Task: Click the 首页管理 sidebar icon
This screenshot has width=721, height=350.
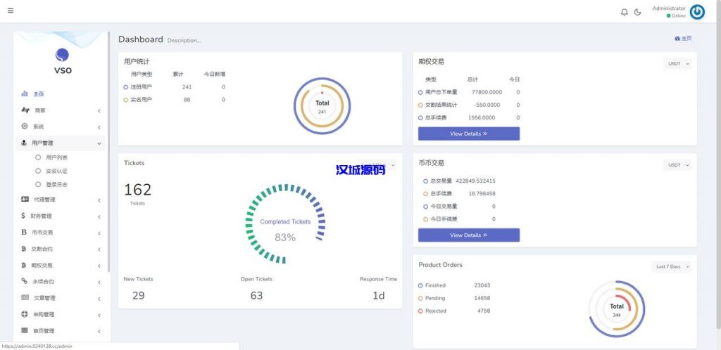Action: 25,330
